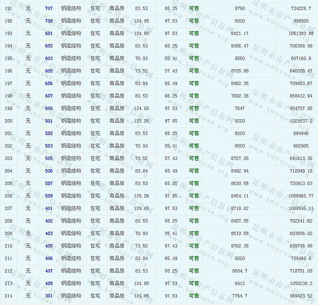Screen dimensions: 318x305
Task: Click room number 506
Action: tap(48, 171)
